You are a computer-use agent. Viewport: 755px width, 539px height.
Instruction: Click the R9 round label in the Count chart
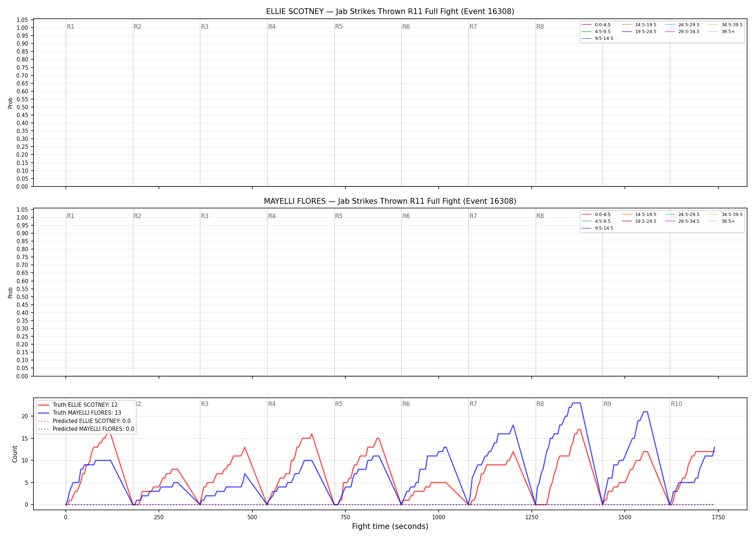click(x=607, y=404)
